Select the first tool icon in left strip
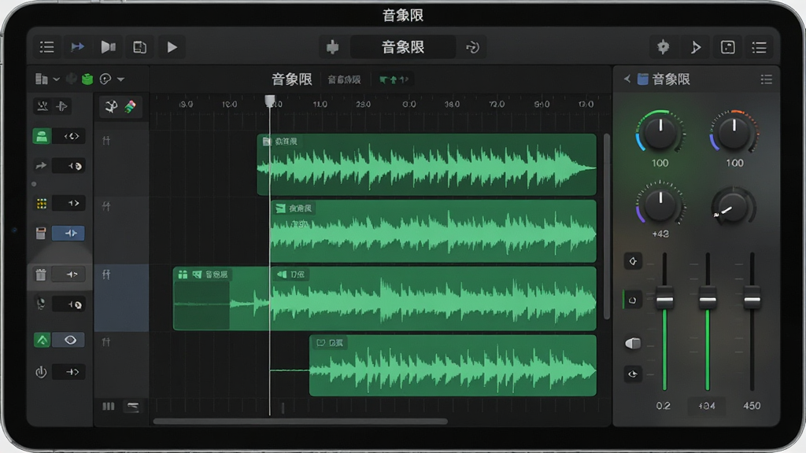The image size is (806, 453). pyautogui.click(x=43, y=106)
